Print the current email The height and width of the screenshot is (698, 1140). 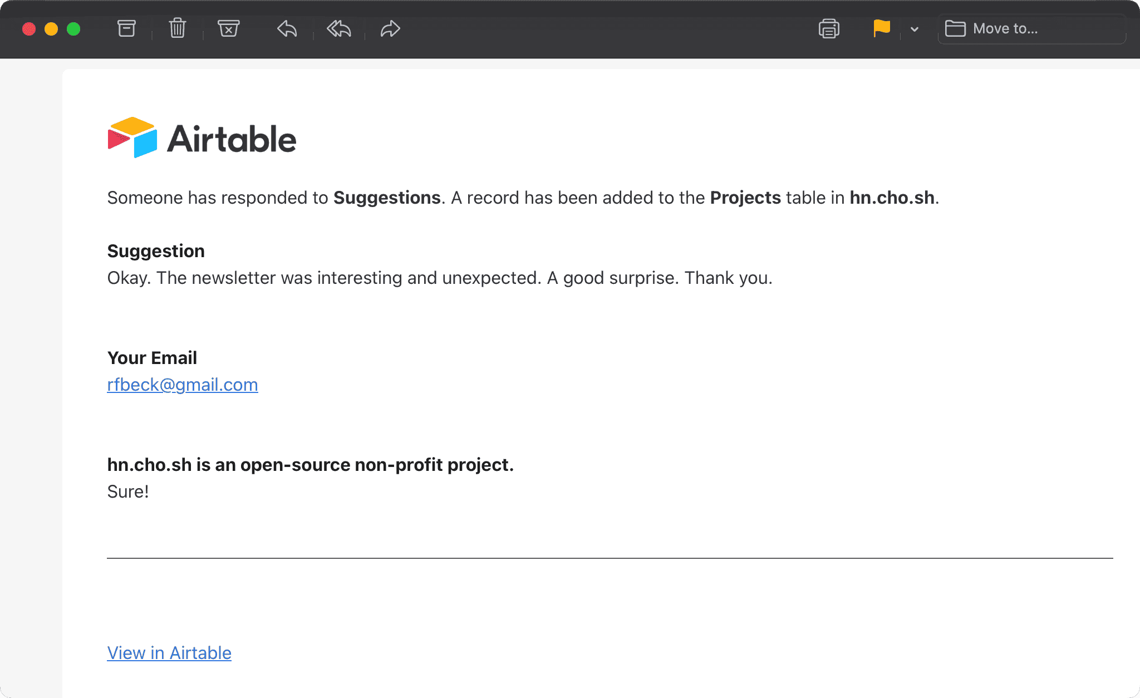(x=829, y=28)
